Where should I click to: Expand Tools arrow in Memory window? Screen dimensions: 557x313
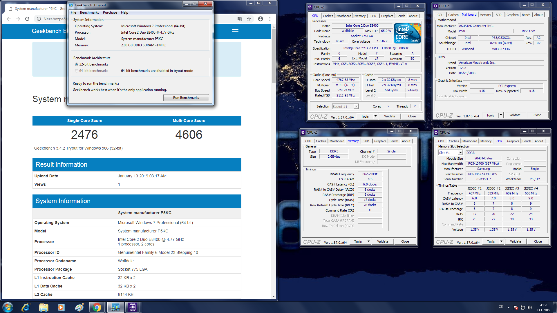(368, 241)
